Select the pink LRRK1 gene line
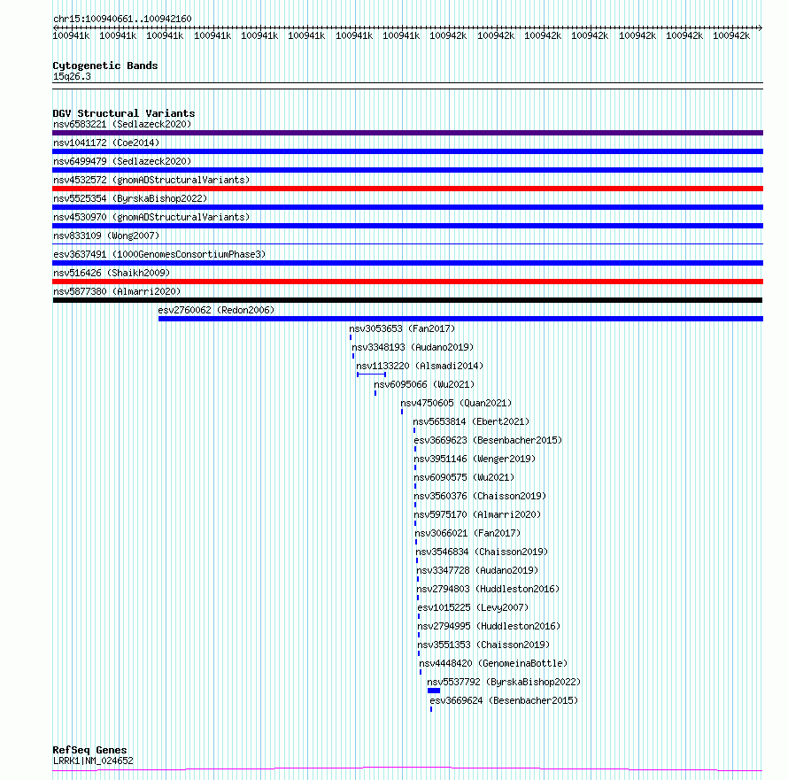 click(407, 769)
